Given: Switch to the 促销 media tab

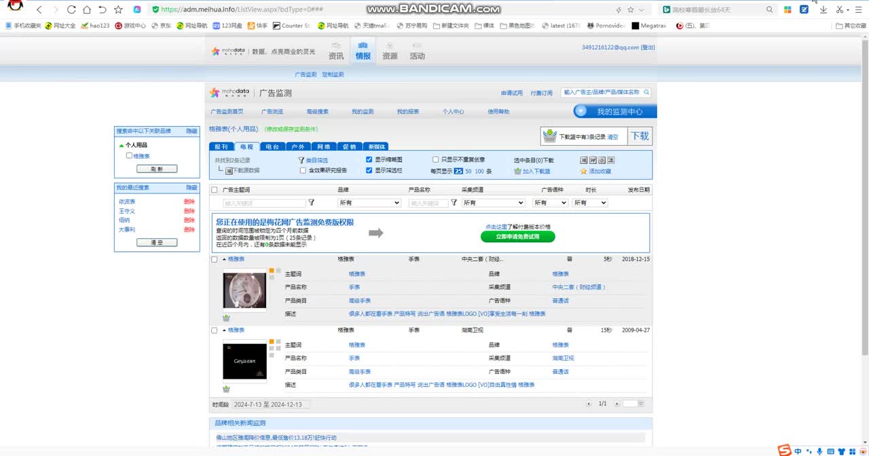Looking at the screenshot, I should coord(349,147).
